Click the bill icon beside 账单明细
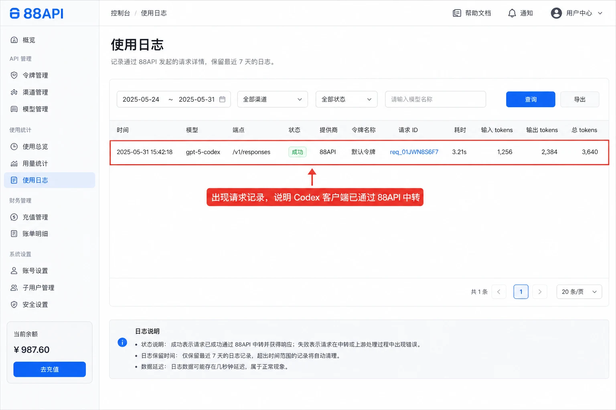 [14, 233]
